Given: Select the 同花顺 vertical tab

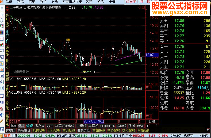Looking at the screenshot, I should coord(7,76).
